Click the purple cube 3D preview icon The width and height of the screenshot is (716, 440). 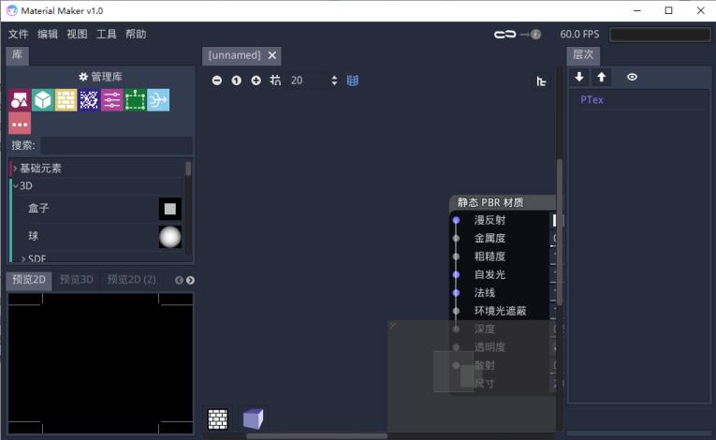[x=253, y=419]
